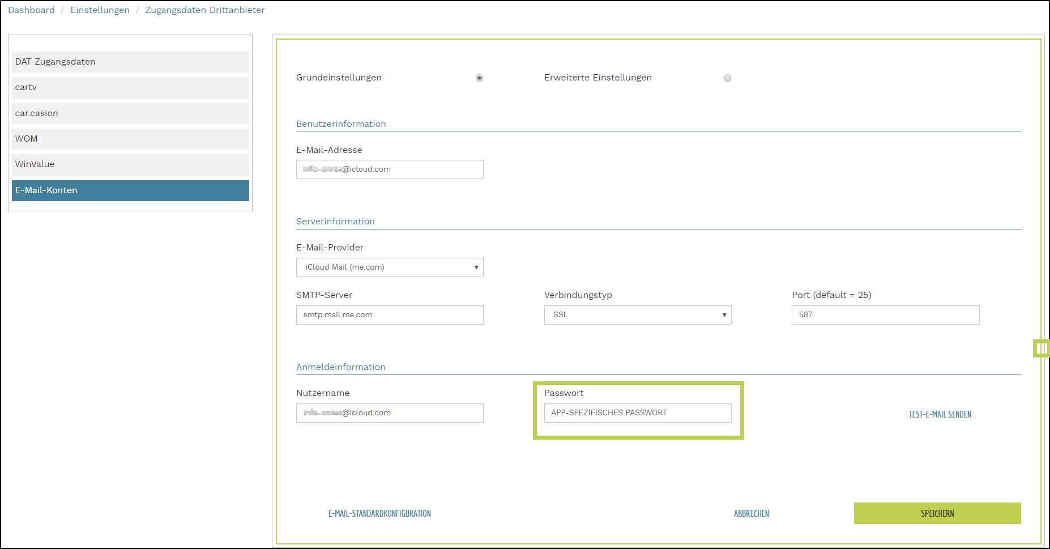Enable the Erweiterte Einstellungen radio button
Image resolution: width=1050 pixels, height=549 pixels.
(x=727, y=78)
